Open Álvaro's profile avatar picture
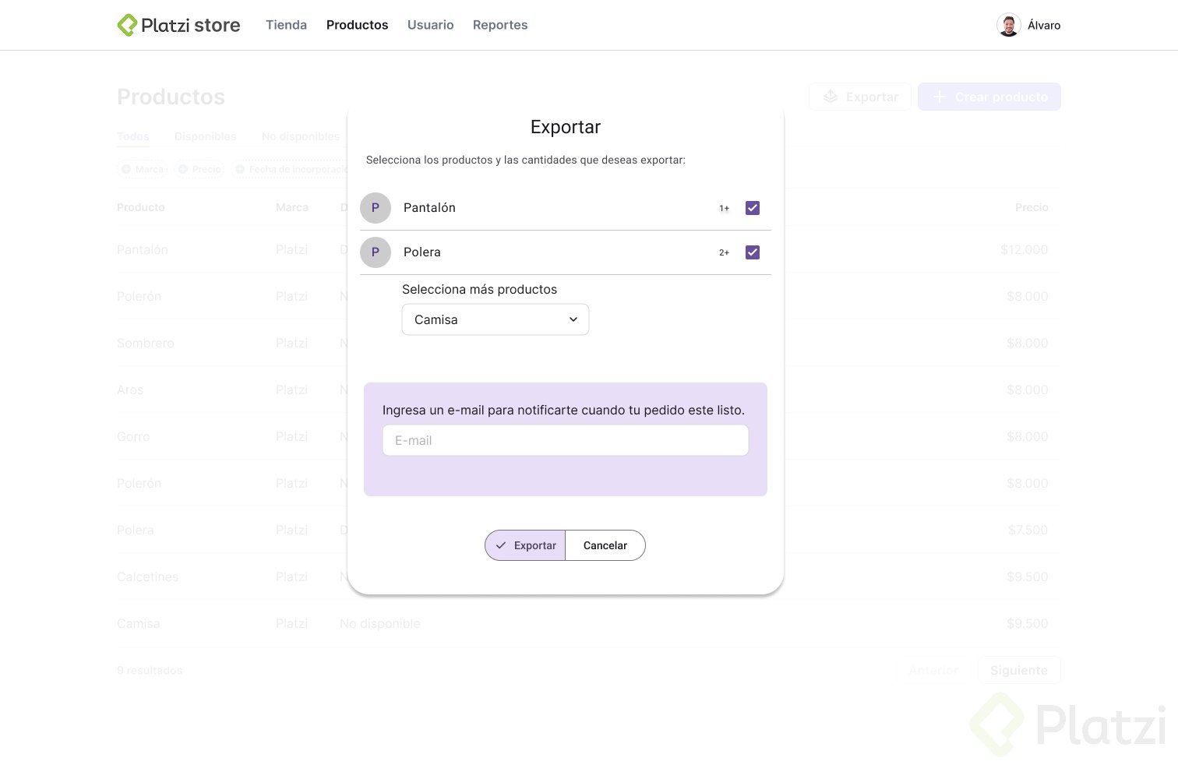 1009,25
